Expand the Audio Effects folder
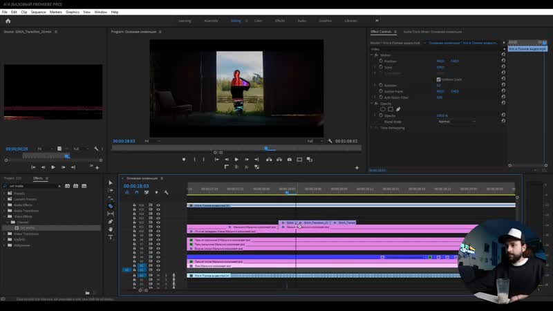553x311 pixels. tap(5, 205)
